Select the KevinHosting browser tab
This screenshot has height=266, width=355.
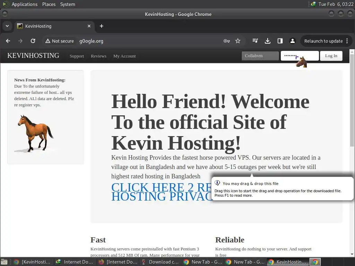[54, 26]
